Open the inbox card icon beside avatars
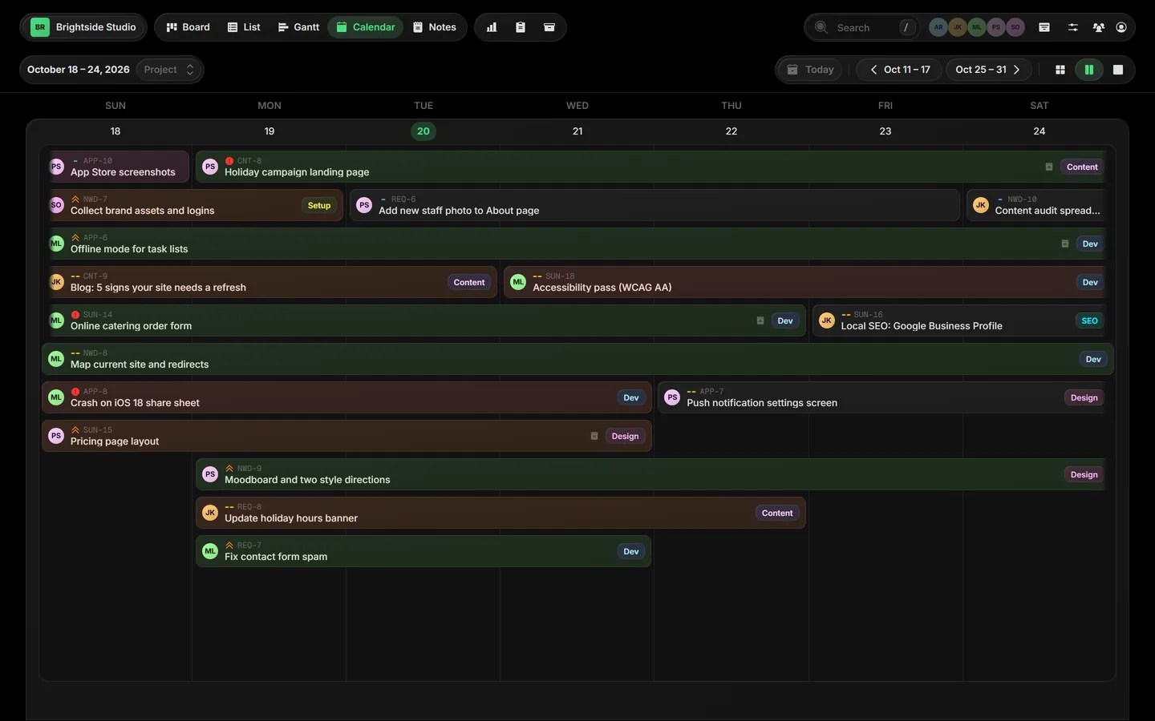 1044,27
